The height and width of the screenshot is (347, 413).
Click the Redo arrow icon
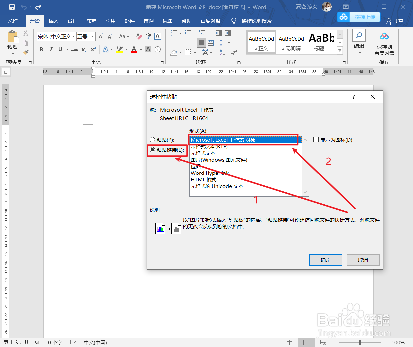click(38, 7)
